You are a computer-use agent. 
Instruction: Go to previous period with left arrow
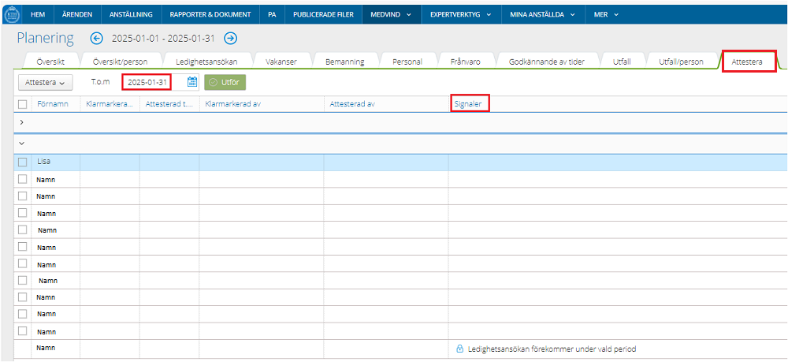97,39
